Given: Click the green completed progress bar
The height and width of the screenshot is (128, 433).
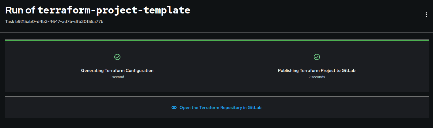Looking at the screenshot, I should (217, 40).
